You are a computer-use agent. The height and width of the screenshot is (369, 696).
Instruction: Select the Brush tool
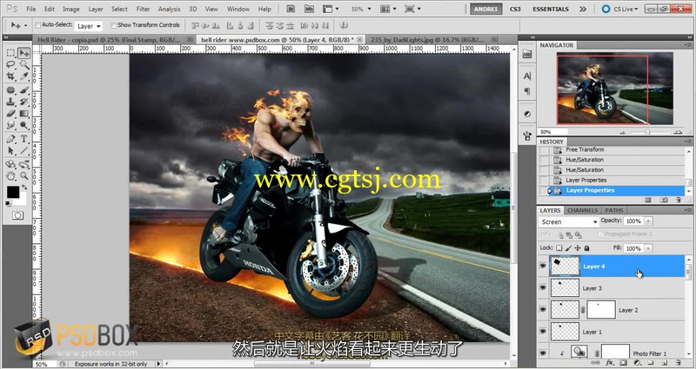[24, 90]
